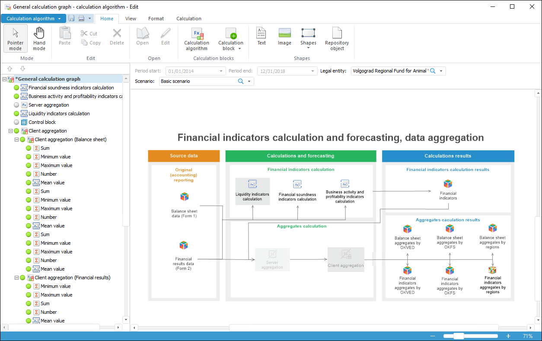Switch to the Format ribbon tab
This screenshot has height=341, width=542.
tap(156, 19)
